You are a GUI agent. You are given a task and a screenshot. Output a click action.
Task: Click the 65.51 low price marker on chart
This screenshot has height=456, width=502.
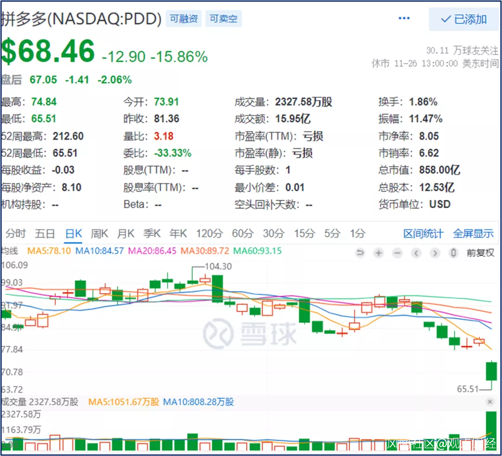pyautogui.click(x=468, y=389)
